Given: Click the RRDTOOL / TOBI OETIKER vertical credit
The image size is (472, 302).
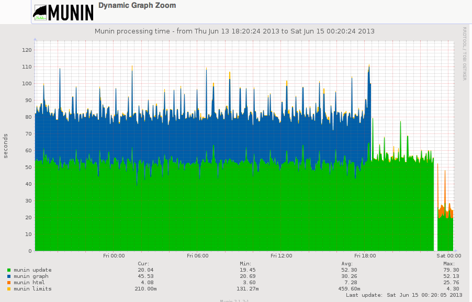Looking at the screenshot, I should point(464,53).
